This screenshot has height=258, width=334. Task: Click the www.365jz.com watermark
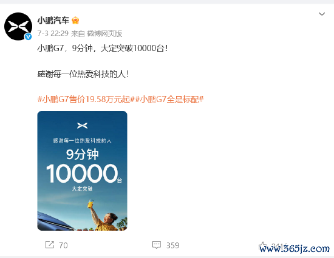tap(295, 249)
